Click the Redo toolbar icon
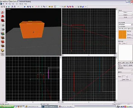This screenshot has width=133, height=108. click(x=21, y=7)
